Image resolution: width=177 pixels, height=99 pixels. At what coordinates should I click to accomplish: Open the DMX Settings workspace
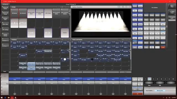pos(5,30)
